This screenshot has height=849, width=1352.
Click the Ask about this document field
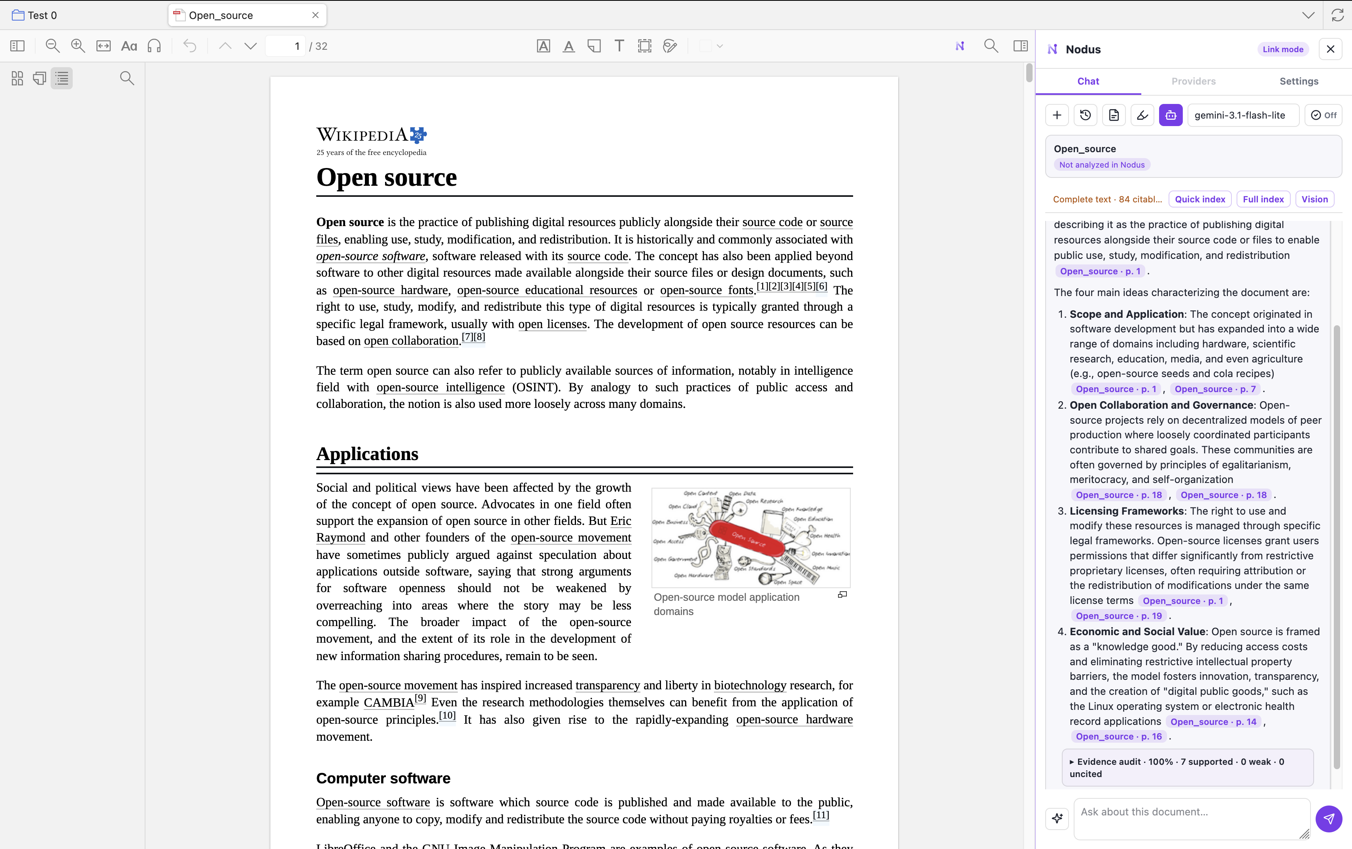click(1191, 818)
